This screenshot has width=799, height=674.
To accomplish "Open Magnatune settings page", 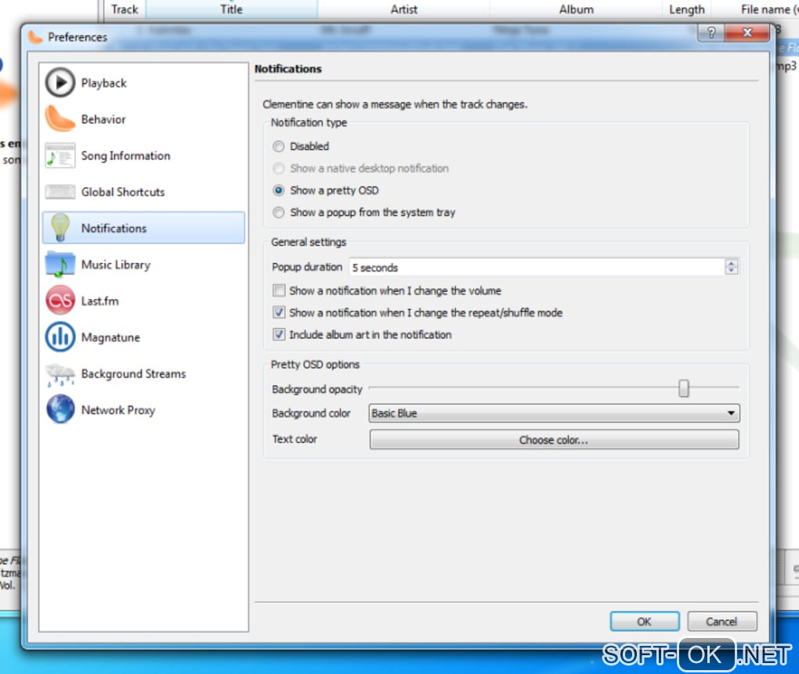I will [143, 337].
